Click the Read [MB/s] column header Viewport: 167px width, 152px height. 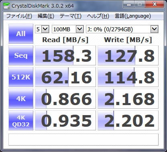click(65, 40)
